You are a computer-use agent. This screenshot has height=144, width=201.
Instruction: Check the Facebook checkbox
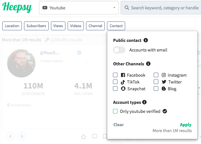coord(115,75)
